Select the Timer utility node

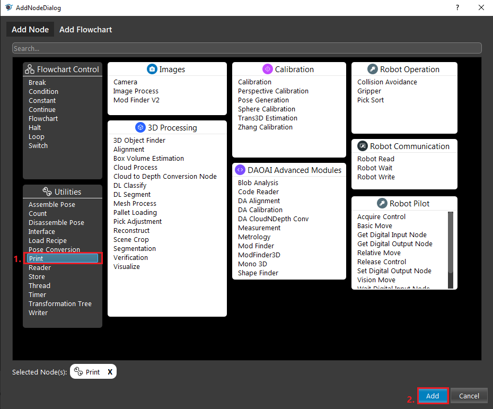(x=37, y=295)
